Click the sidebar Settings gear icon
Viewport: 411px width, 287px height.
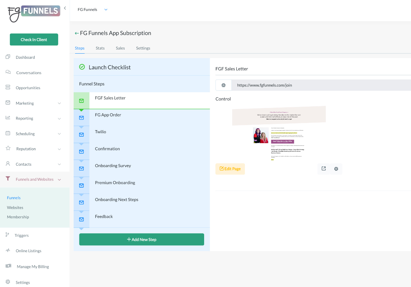pyautogui.click(x=8, y=282)
